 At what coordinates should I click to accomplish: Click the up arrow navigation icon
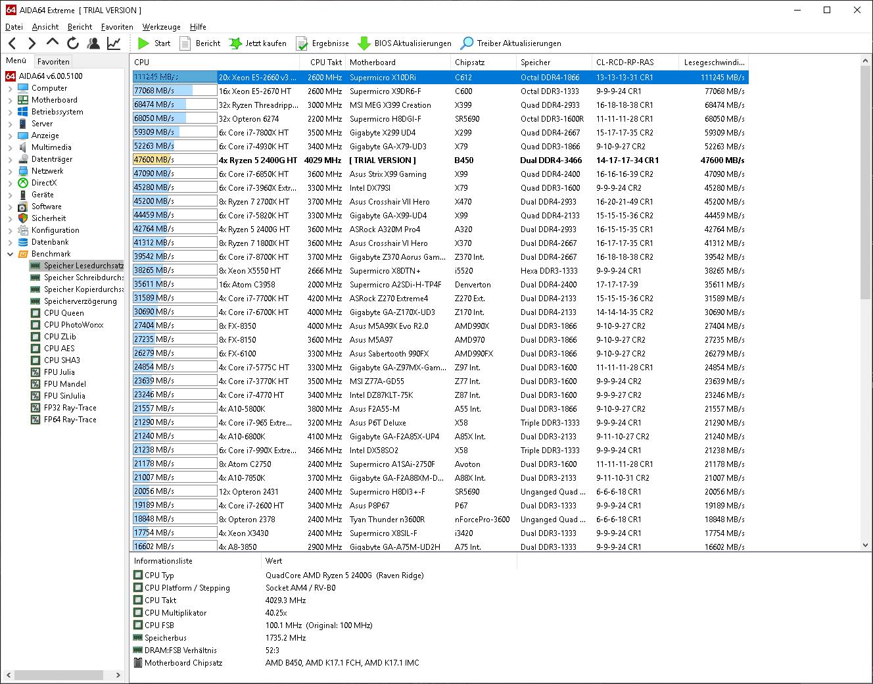(x=53, y=43)
